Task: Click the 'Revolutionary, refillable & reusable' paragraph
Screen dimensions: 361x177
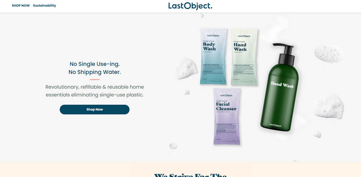Action: (x=94, y=91)
